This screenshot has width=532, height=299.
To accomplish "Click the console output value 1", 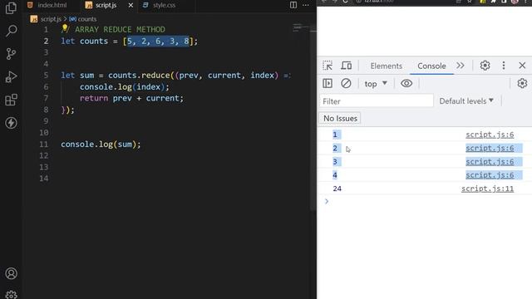I will tap(335, 135).
